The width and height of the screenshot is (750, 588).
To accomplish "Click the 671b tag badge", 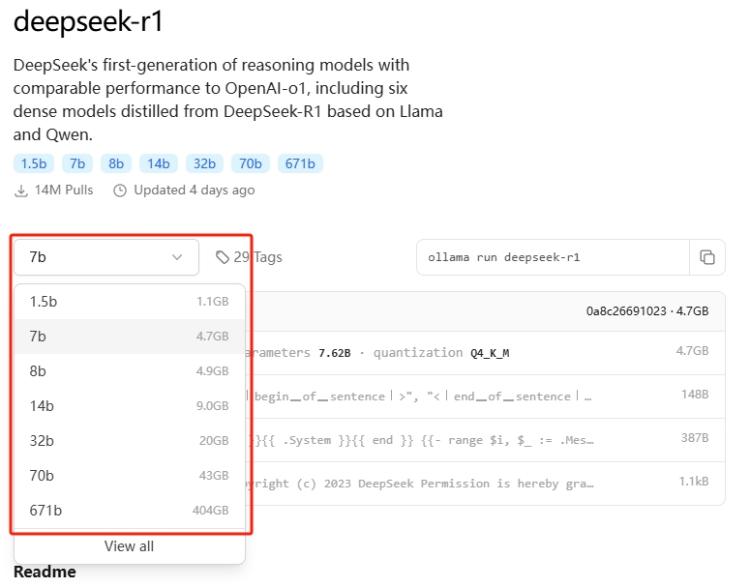I will coord(300,163).
